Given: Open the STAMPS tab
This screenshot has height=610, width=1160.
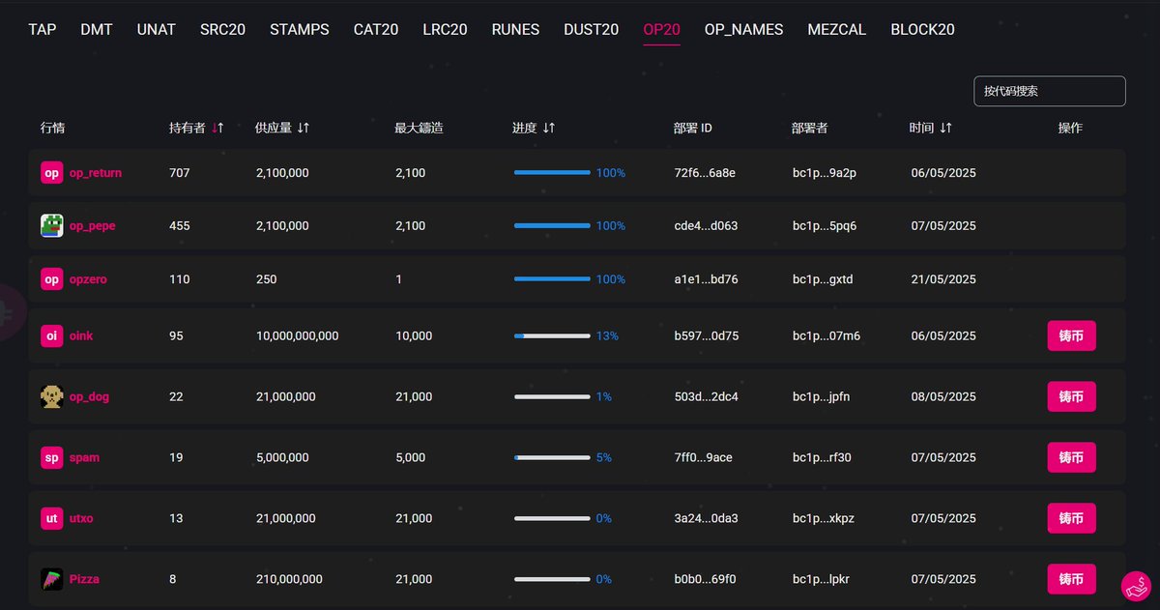Looking at the screenshot, I should (x=300, y=30).
